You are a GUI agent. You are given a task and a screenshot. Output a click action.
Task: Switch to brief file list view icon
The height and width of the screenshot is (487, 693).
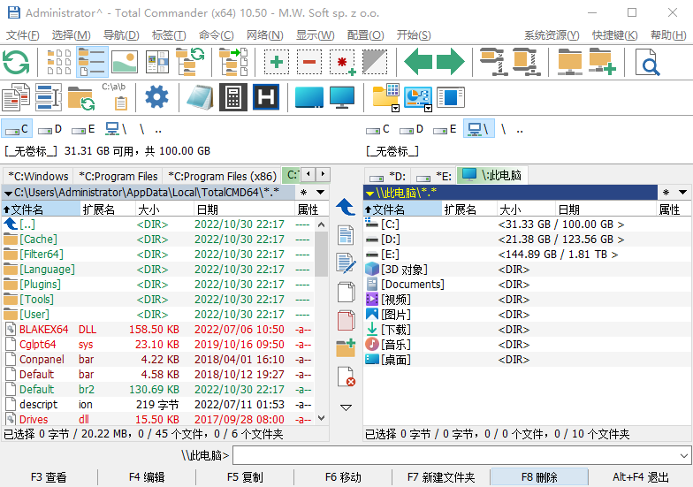tap(59, 62)
